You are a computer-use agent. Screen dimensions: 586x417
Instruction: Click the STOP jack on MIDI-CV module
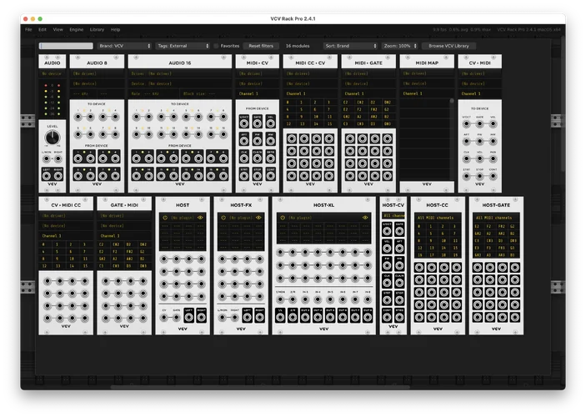click(x=257, y=176)
